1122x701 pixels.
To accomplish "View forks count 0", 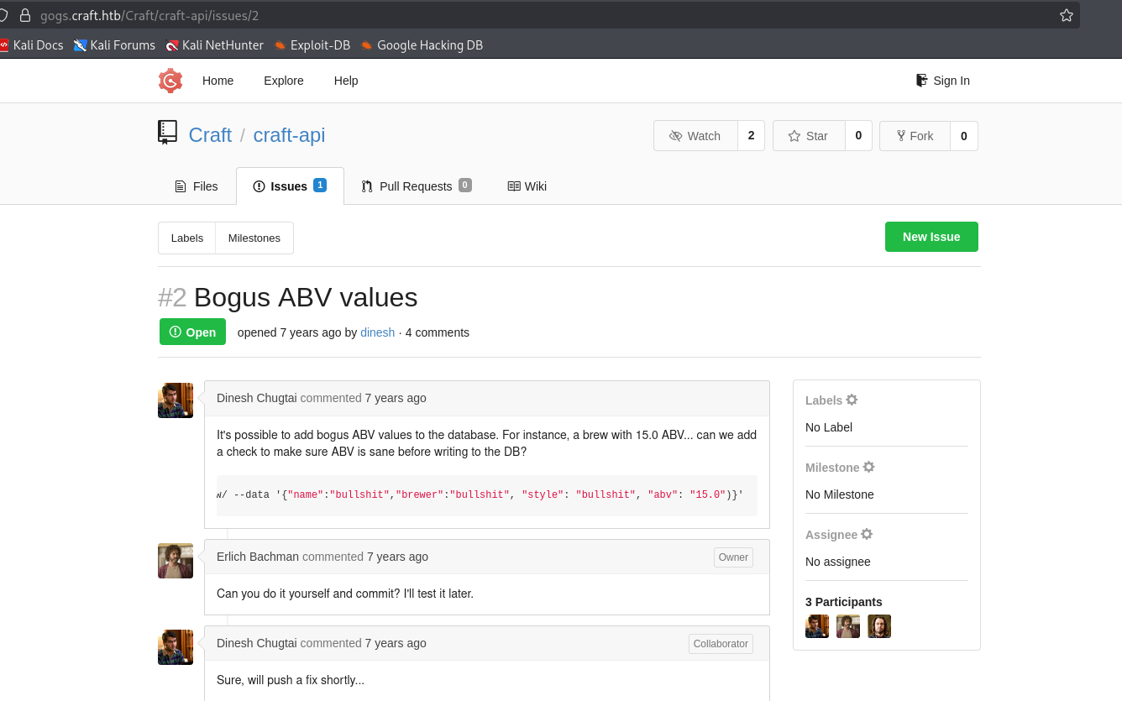I will pyautogui.click(x=964, y=136).
